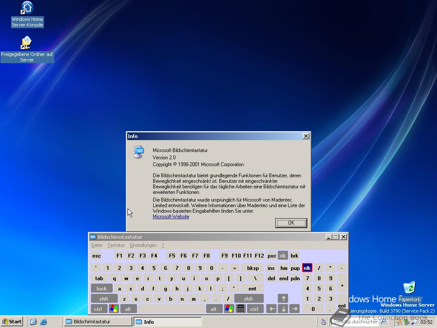Open the Datei menu
This screenshot has height=328, width=437.
[x=97, y=245]
